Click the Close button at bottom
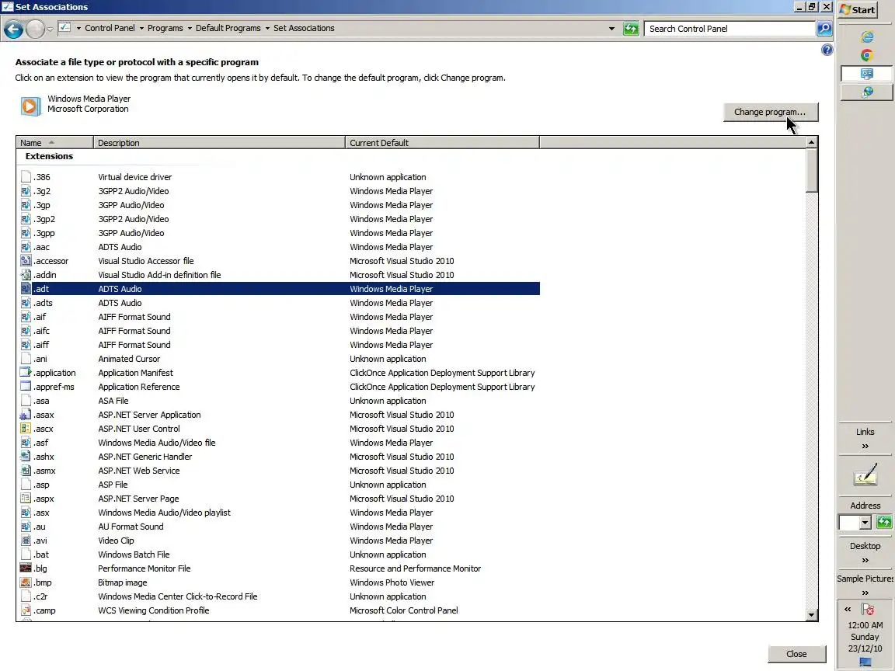This screenshot has height=671, width=895. point(796,654)
